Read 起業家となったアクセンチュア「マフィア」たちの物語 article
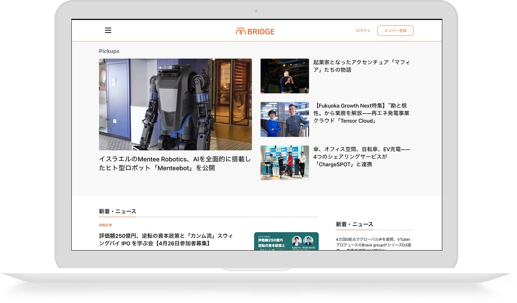 [x=362, y=66]
